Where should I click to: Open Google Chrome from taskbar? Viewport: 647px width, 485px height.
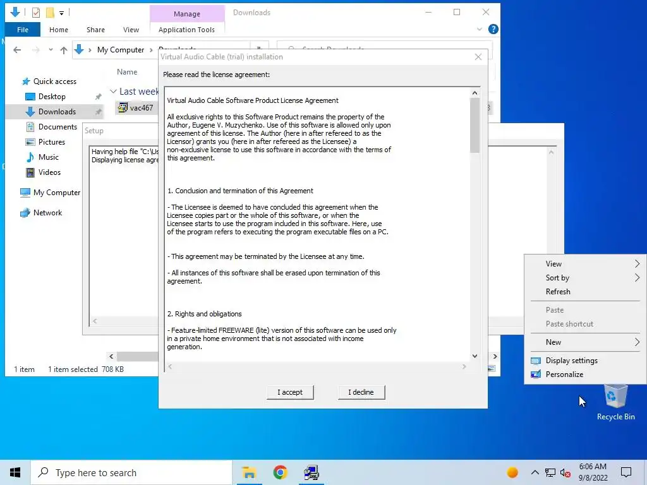point(280,472)
